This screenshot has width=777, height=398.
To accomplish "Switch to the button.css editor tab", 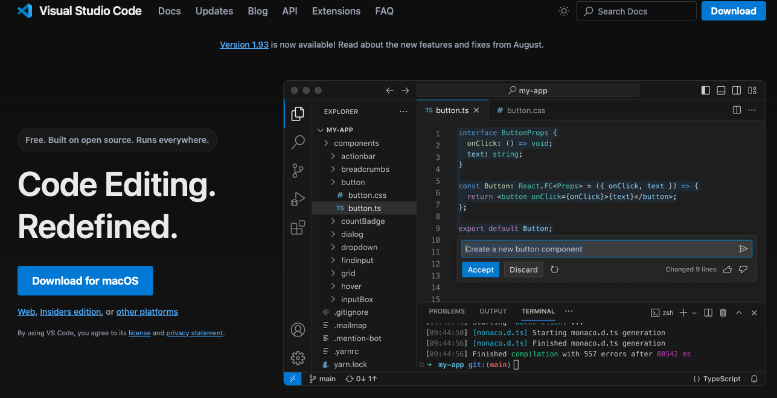I will pyautogui.click(x=520, y=110).
